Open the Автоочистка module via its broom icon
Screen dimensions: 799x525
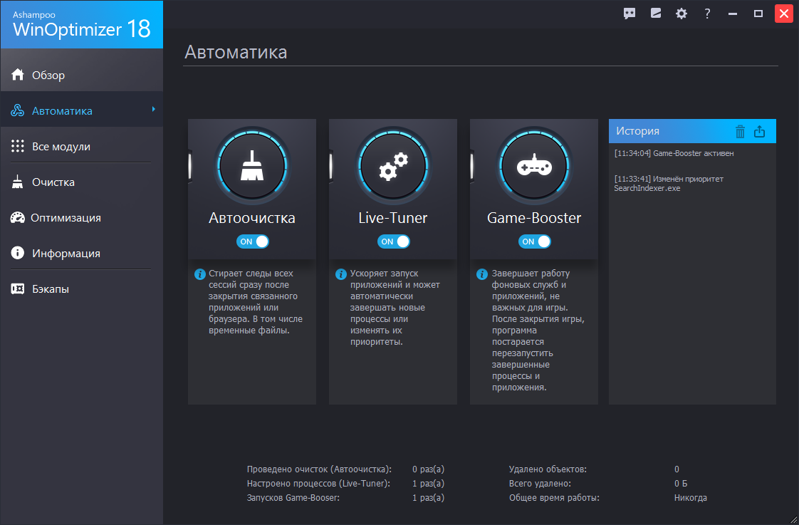tap(252, 165)
